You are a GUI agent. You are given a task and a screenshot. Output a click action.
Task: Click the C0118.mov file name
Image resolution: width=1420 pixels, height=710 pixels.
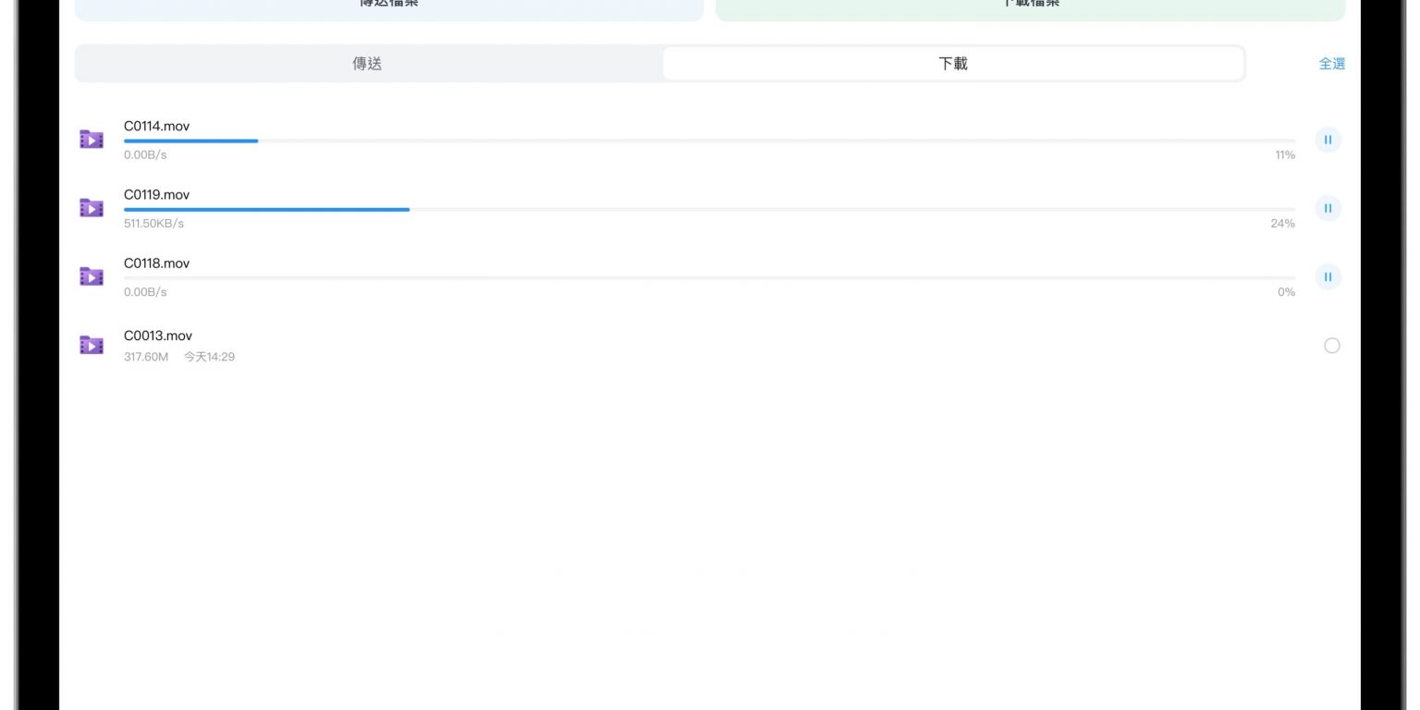[156, 263]
